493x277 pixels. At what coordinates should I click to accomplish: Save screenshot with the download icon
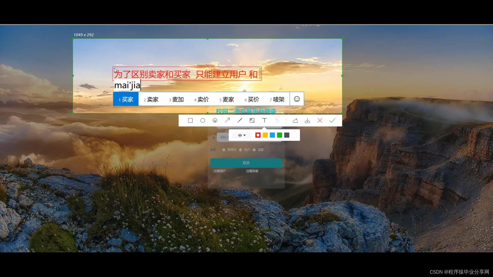(x=307, y=121)
